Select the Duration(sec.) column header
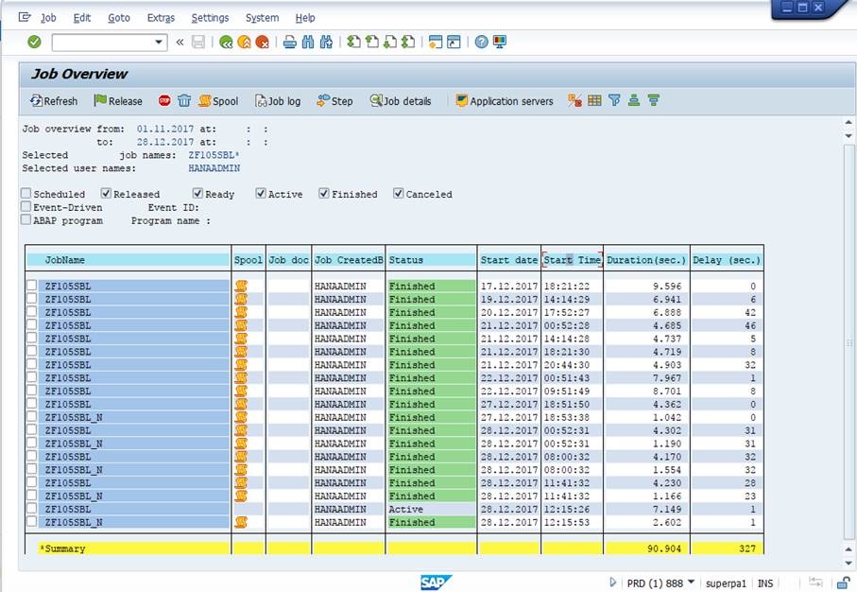Viewport: 857px width, 592px height. tap(646, 260)
